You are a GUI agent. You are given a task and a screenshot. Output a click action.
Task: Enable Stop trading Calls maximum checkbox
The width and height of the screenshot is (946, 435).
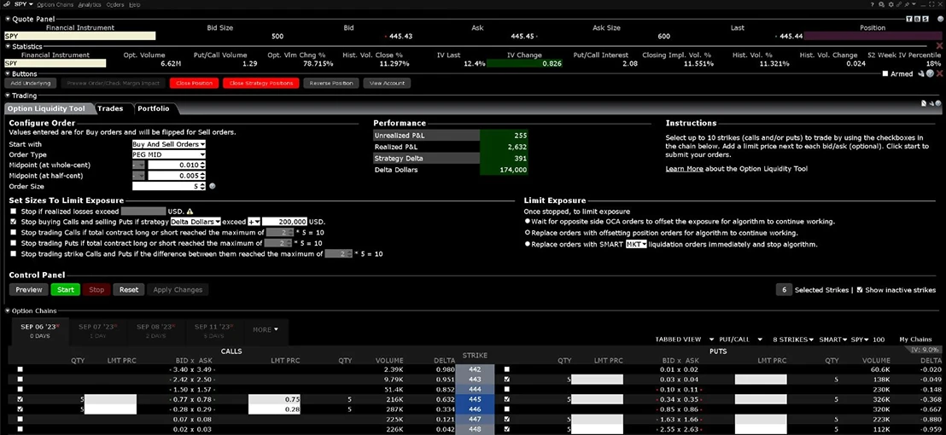pos(14,233)
